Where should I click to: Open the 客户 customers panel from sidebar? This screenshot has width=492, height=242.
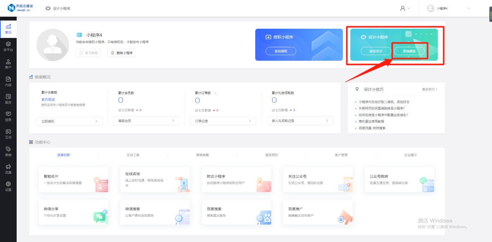8,62
